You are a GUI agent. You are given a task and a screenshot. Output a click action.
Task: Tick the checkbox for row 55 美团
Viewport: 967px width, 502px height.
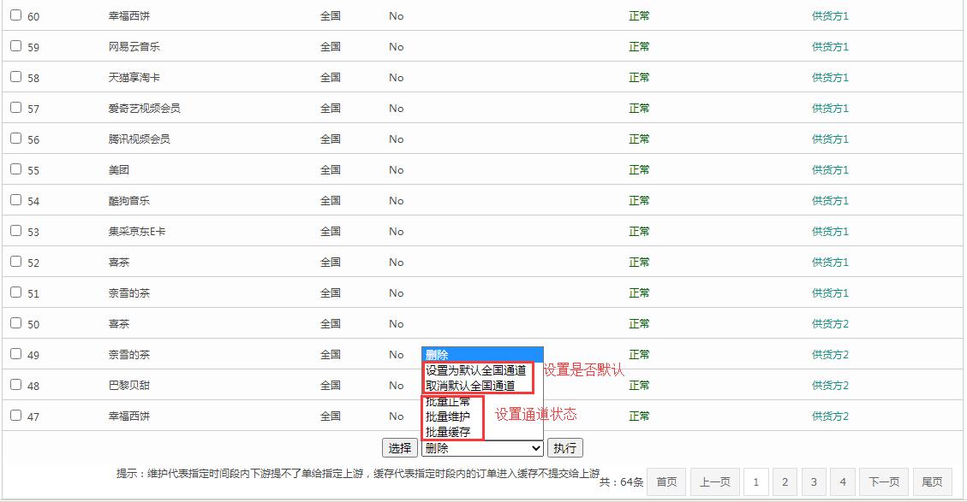[x=16, y=169]
